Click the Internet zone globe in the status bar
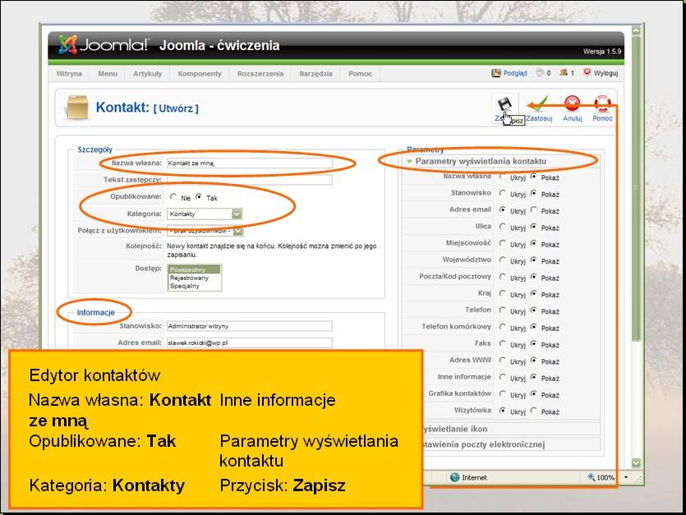The height and width of the screenshot is (515, 686). pos(455,477)
